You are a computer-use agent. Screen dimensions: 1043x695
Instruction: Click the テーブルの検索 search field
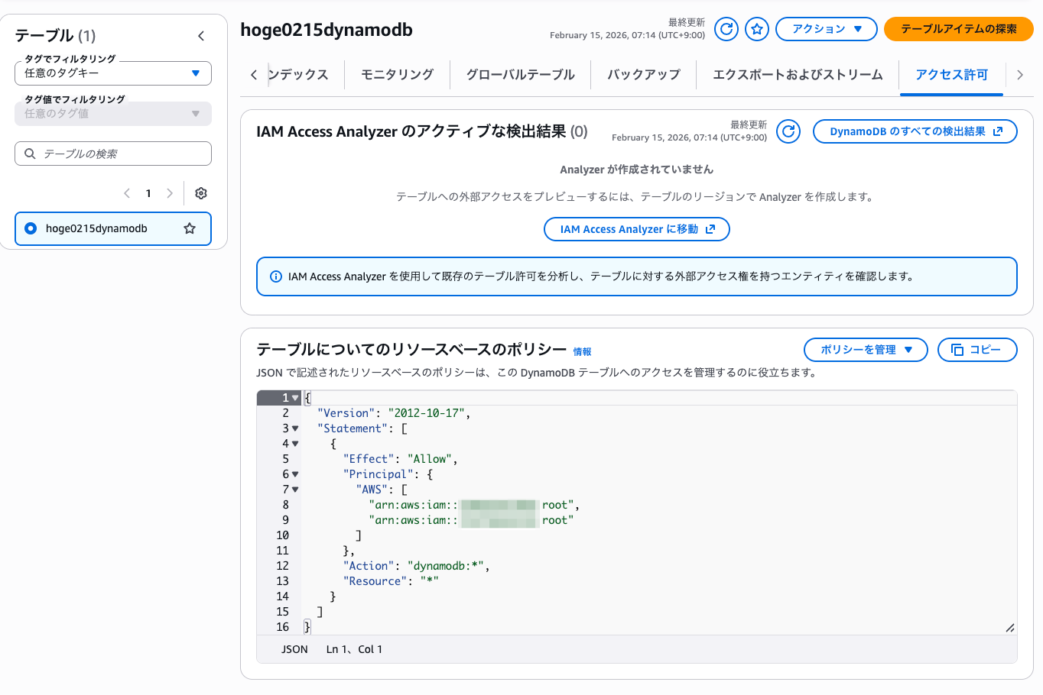(x=113, y=154)
